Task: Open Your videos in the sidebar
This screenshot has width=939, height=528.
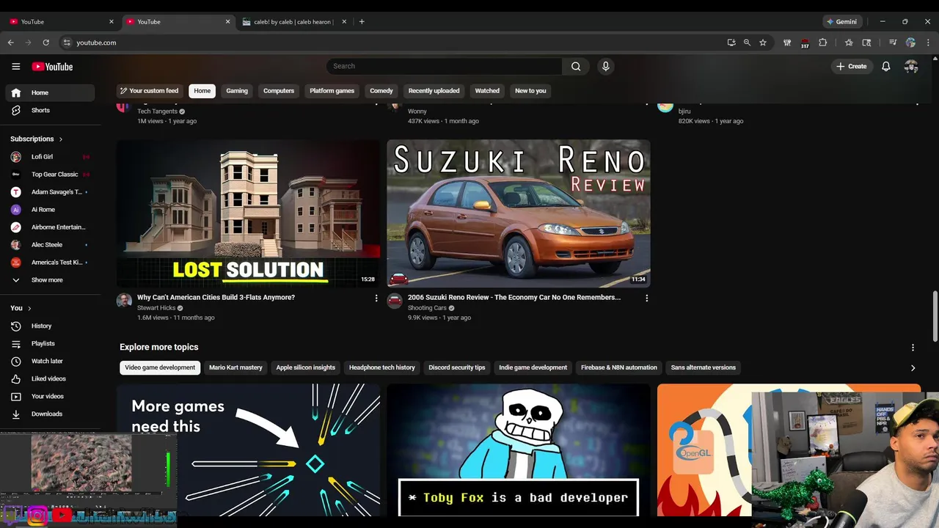Action: (50, 396)
